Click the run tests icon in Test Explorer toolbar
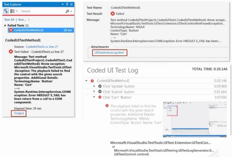 tap(6, 11)
